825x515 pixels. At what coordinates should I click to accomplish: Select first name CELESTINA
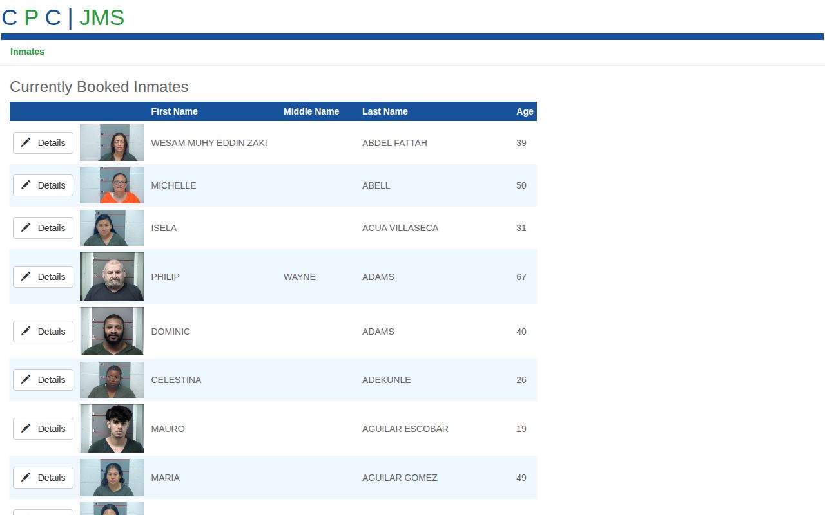point(176,380)
